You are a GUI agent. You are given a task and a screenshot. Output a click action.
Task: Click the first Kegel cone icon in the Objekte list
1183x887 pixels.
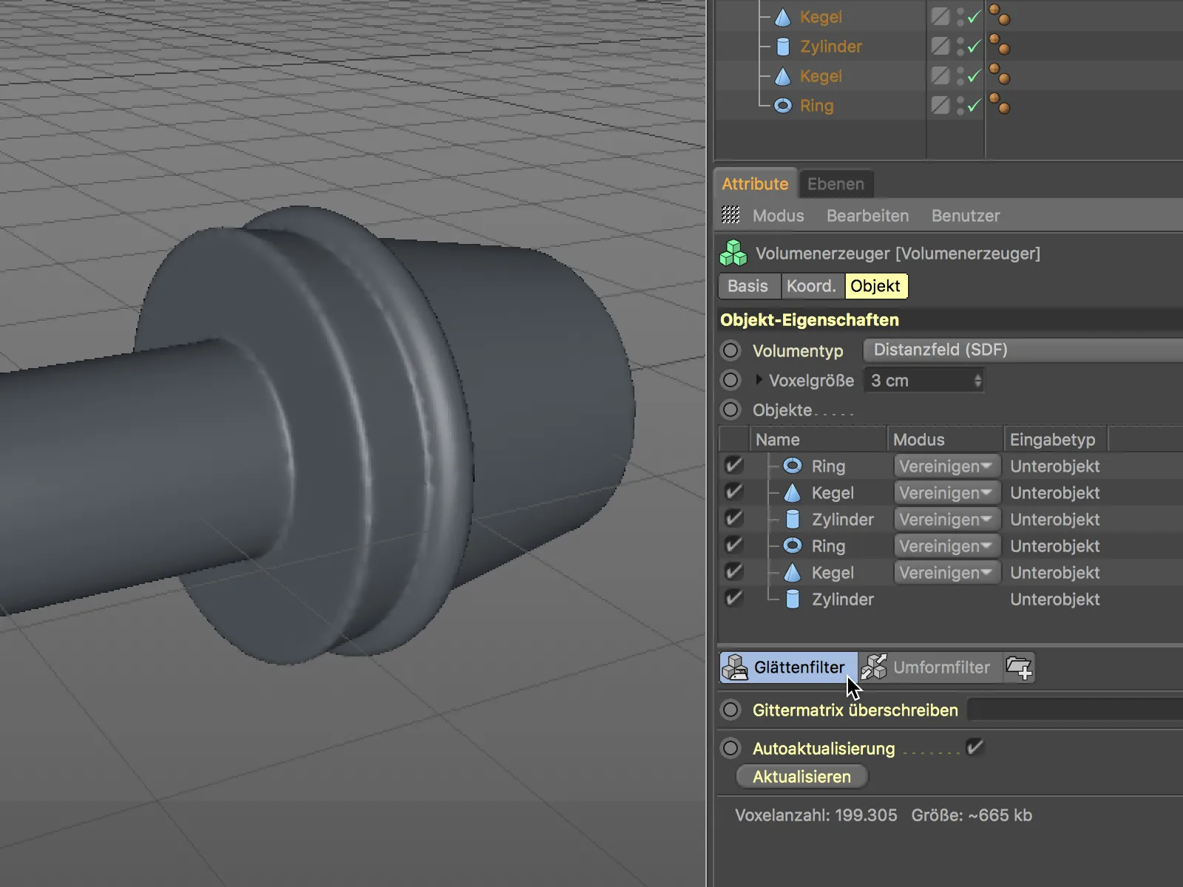(792, 492)
